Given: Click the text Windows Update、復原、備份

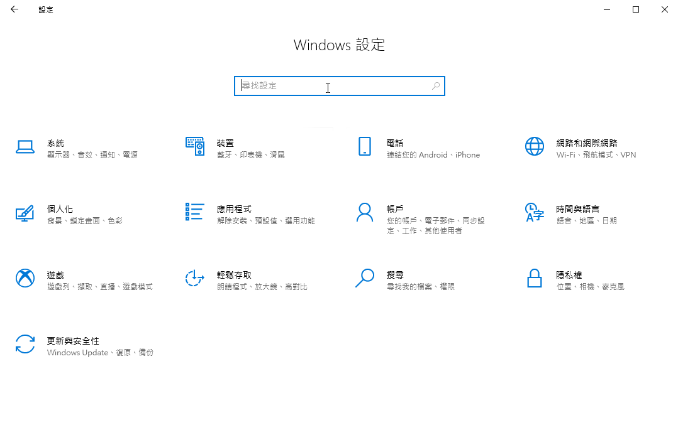Looking at the screenshot, I should pos(101,353).
